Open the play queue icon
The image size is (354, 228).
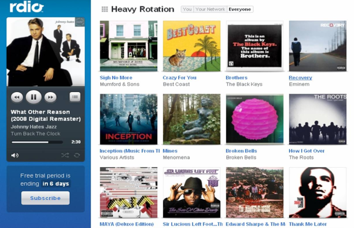(75, 97)
